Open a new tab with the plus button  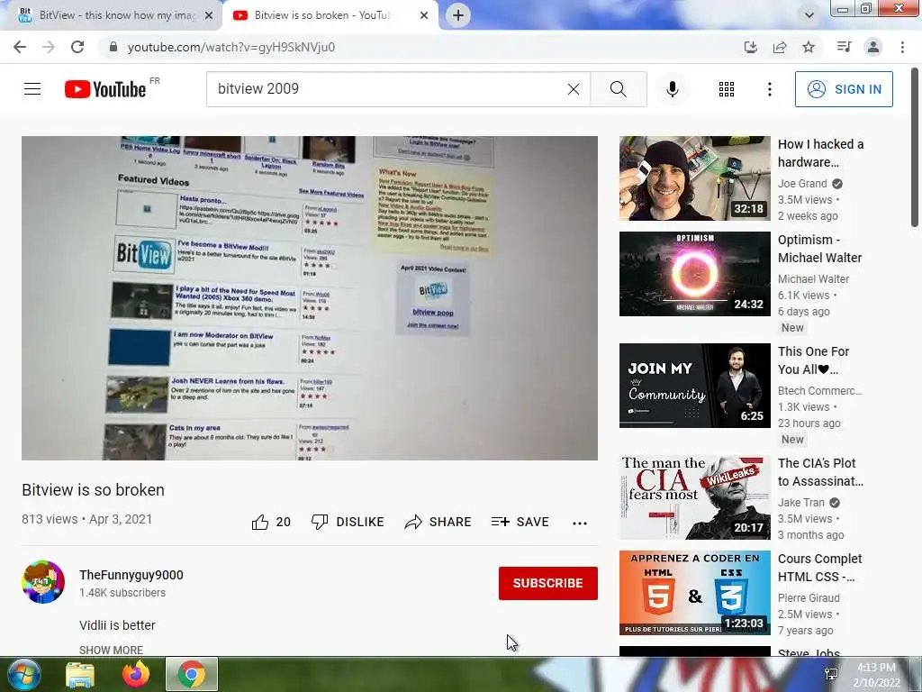pyautogui.click(x=458, y=15)
